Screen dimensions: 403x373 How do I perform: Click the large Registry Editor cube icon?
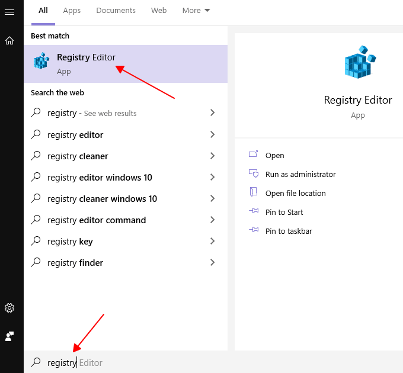[360, 62]
